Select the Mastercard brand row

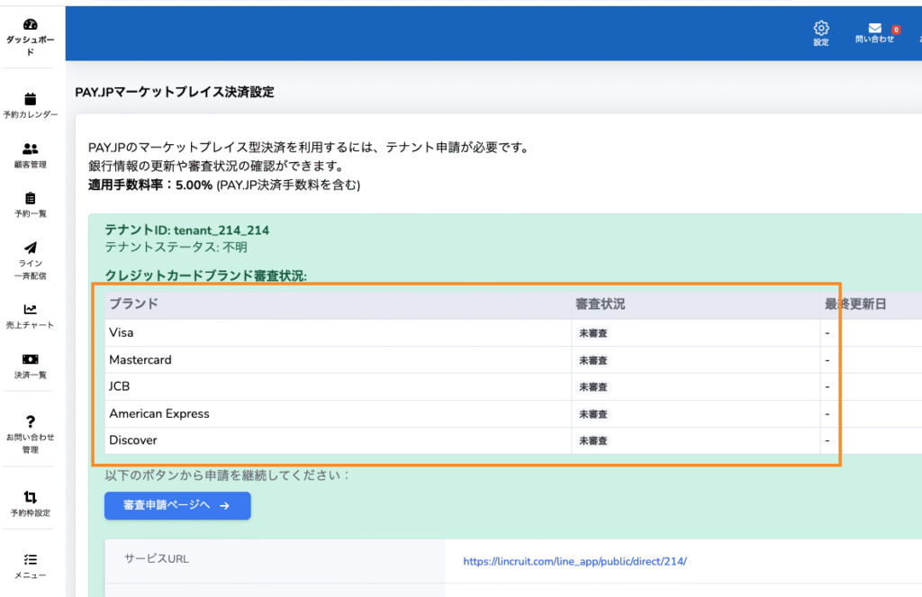pos(513,360)
